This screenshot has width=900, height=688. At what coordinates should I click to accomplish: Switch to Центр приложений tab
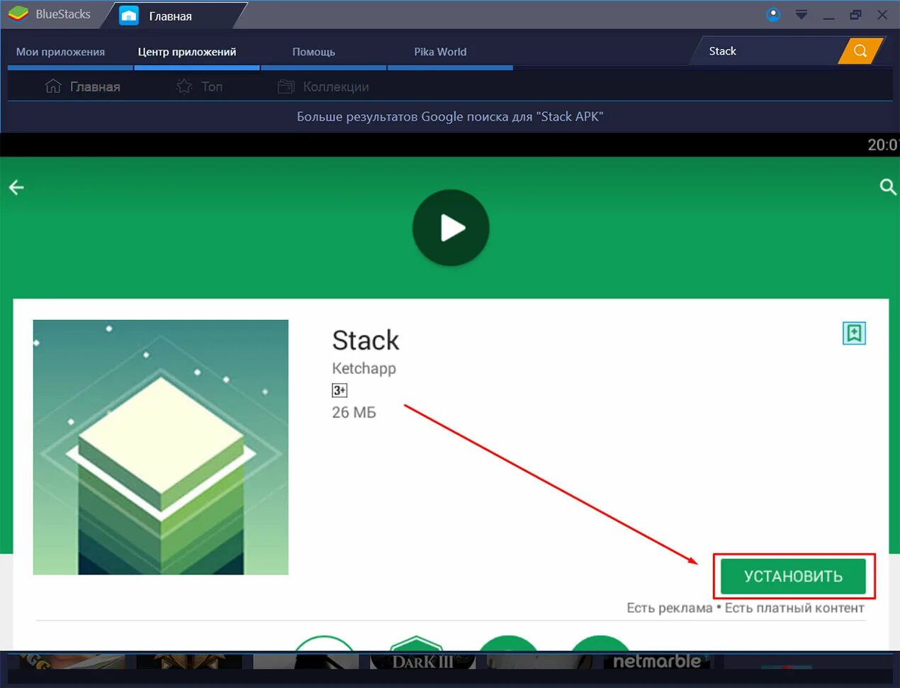click(x=187, y=52)
